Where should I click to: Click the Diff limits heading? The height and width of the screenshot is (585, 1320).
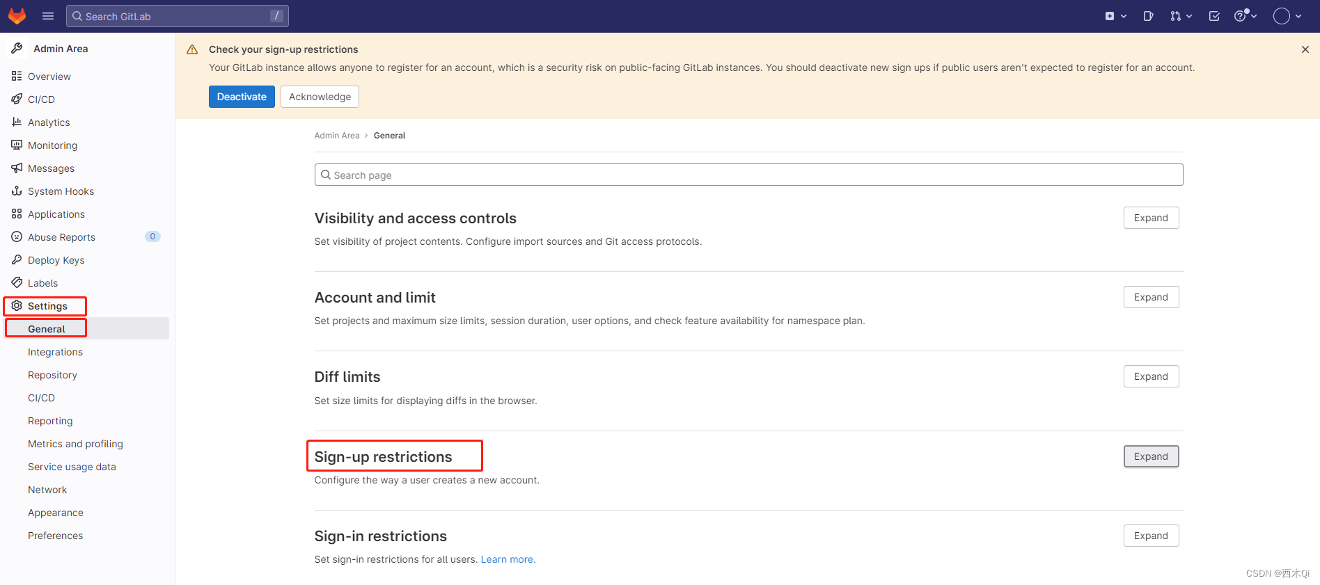(x=347, y=377)
